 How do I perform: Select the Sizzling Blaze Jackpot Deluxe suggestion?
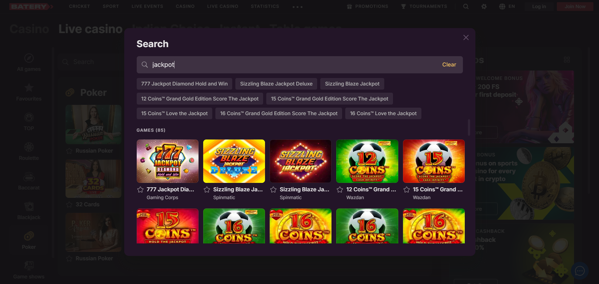point(276,84)
